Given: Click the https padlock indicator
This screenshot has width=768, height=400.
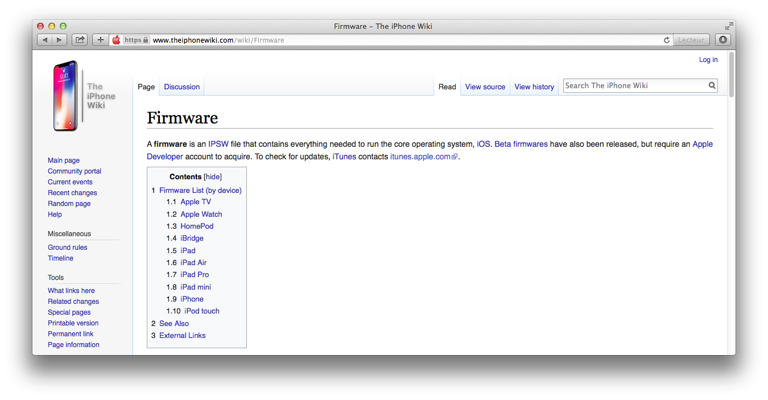Looking at the screenshot, I should (x=137, y=40).
